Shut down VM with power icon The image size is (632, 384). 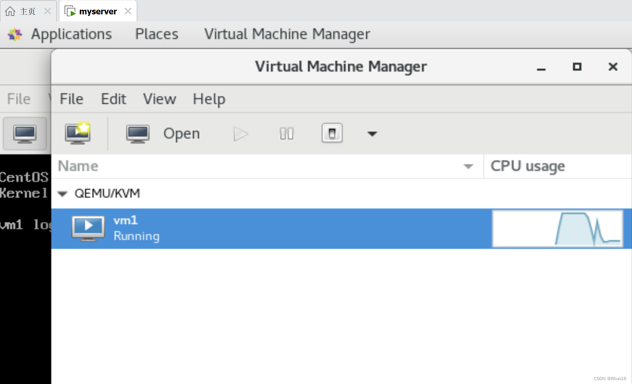(x=332, y=133)
